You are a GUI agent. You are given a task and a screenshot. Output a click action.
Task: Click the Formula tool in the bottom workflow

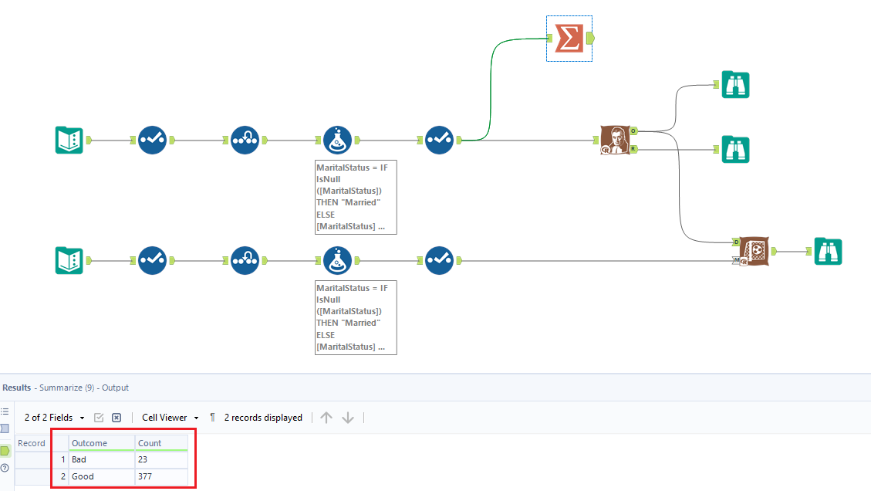point(337,260)
